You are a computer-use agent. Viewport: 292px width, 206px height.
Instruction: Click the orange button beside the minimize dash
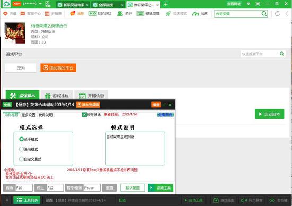coord(156,105)
